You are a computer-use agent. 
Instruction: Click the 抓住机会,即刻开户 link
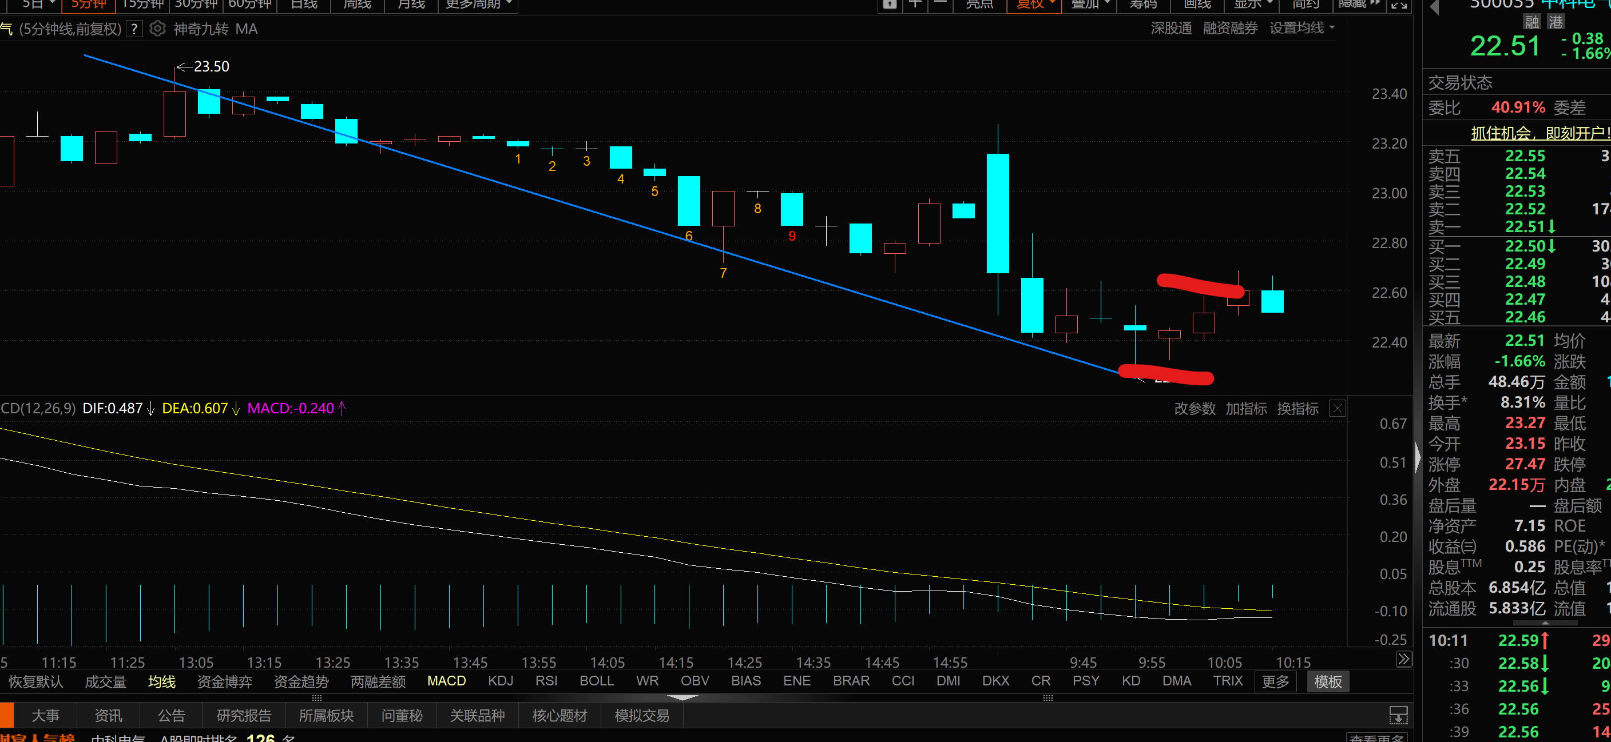pos(1539,133)
